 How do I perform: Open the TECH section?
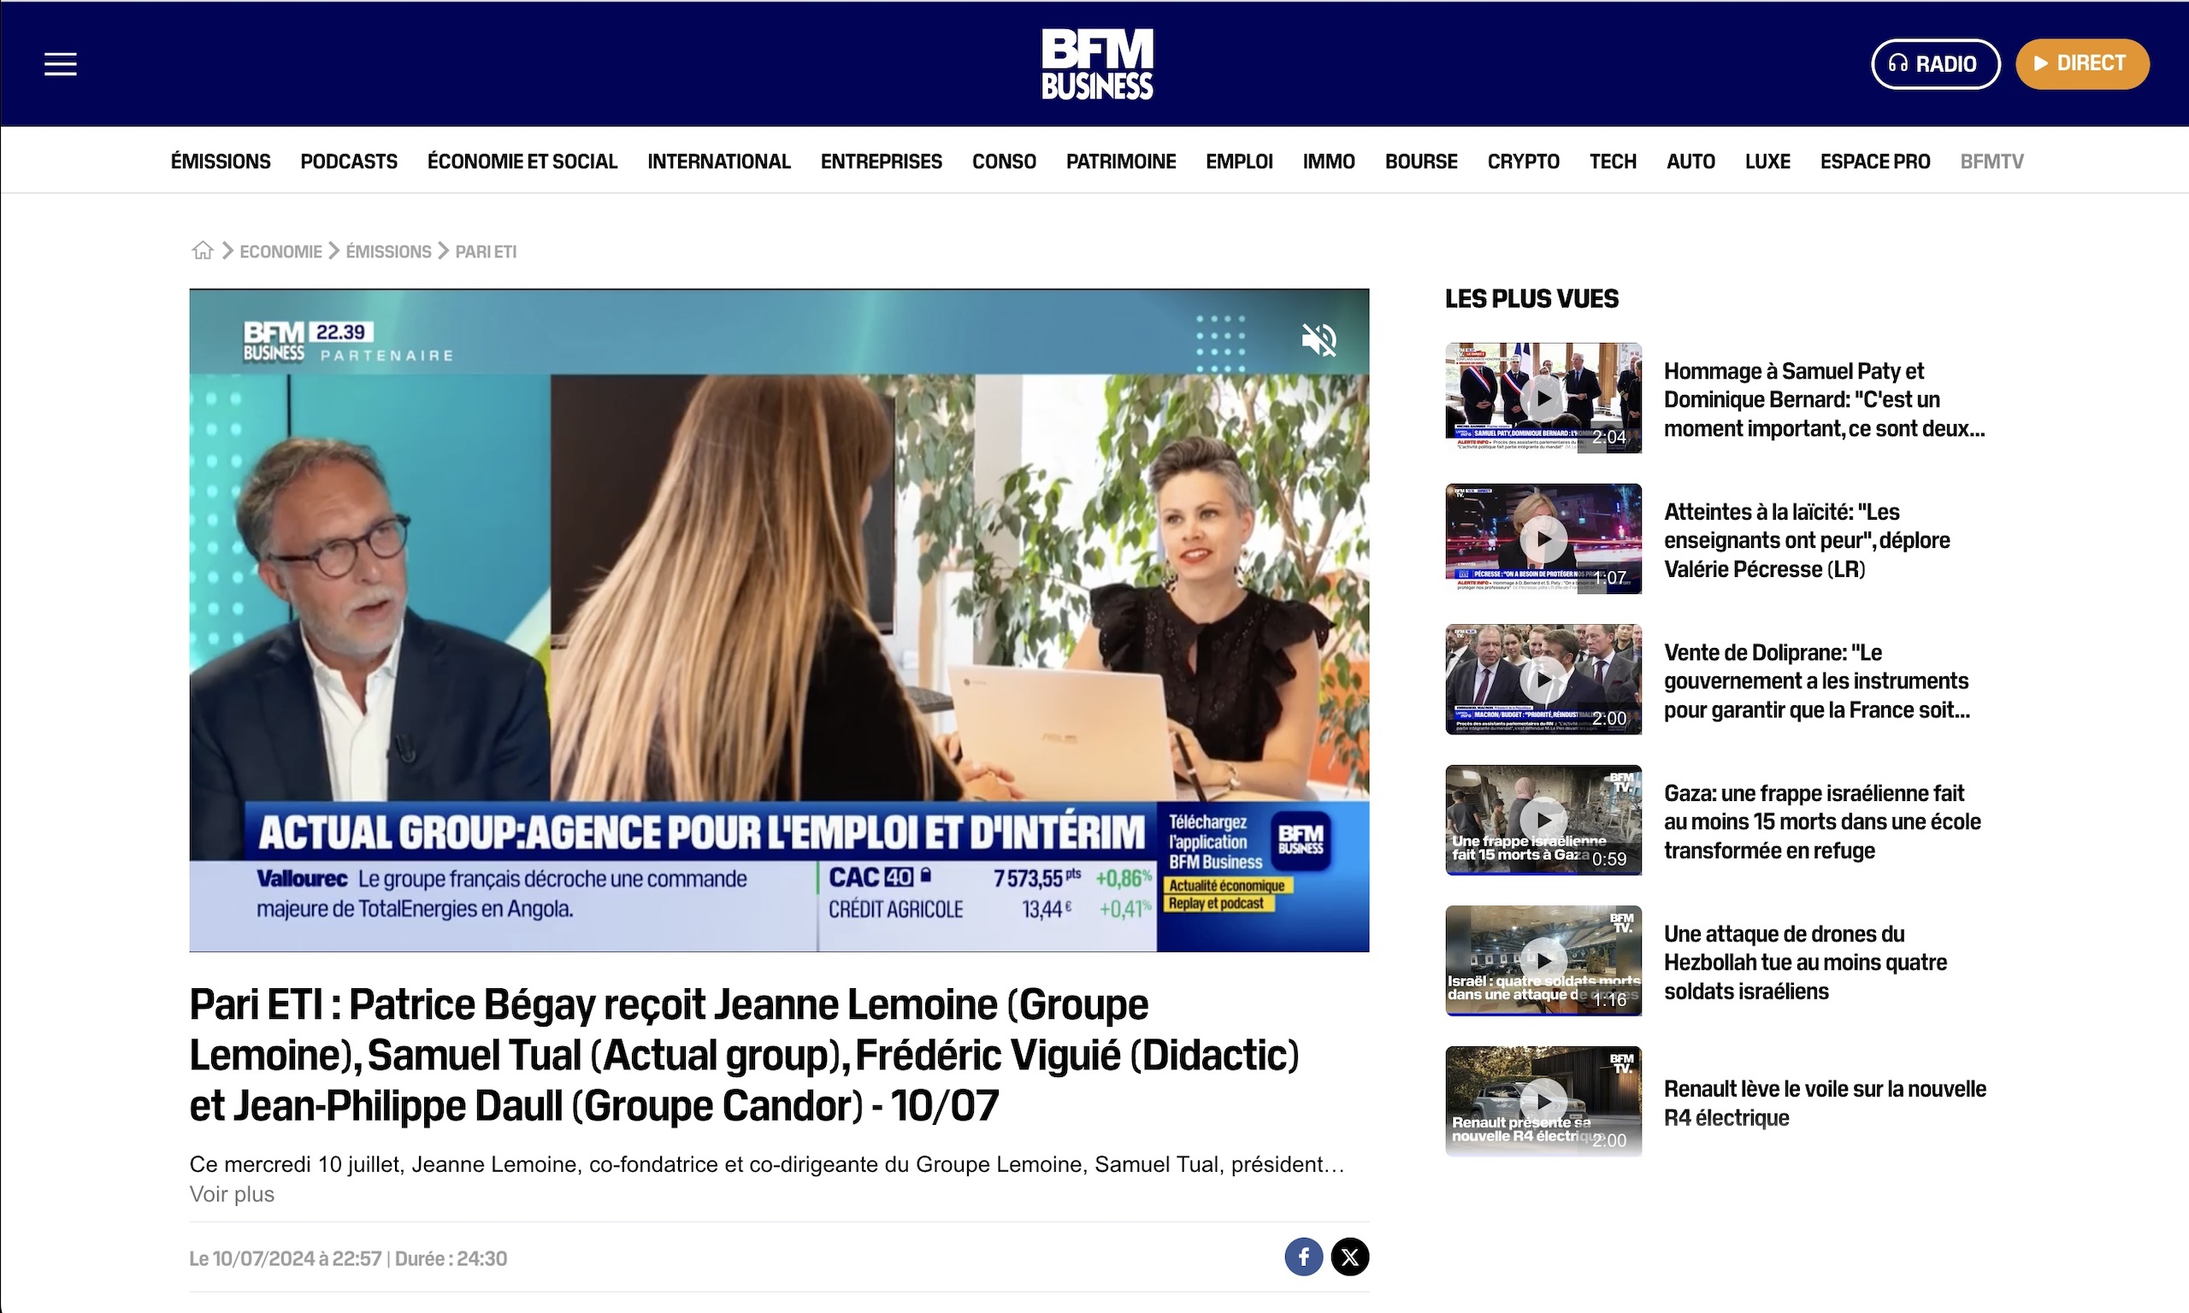point(1612,161)
